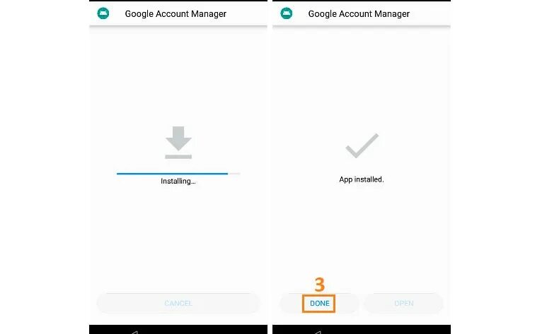This screenshot has width=547, height=334.
Task: Click the gray unfilled end of the progress bar
Action: [234, 174]
